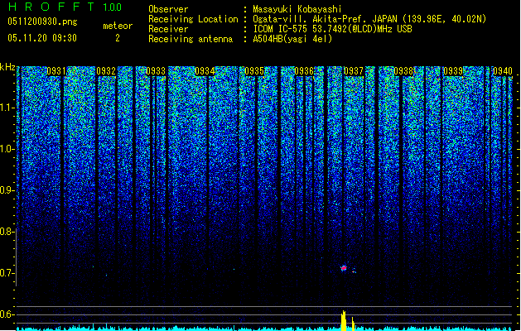521x331 pixels.
Task: Click the 0935 time marker
Action: [254, 71]
